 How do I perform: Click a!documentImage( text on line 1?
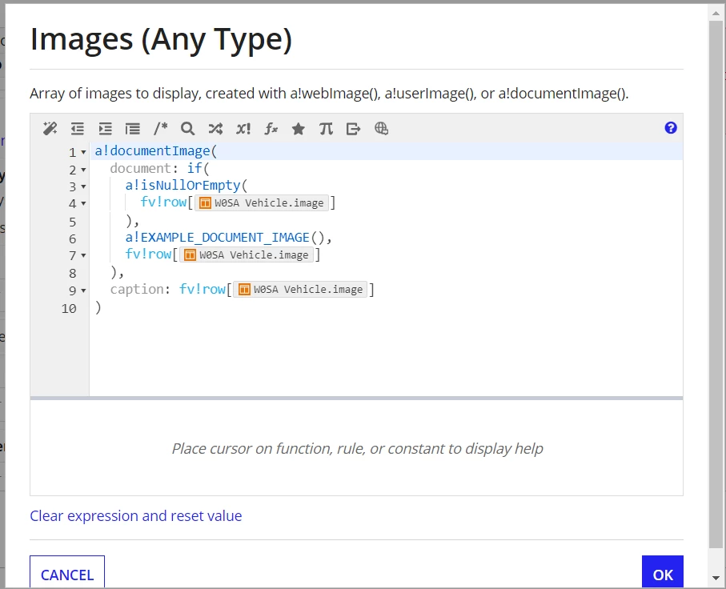pyautogui.click(x=156, y=151)
